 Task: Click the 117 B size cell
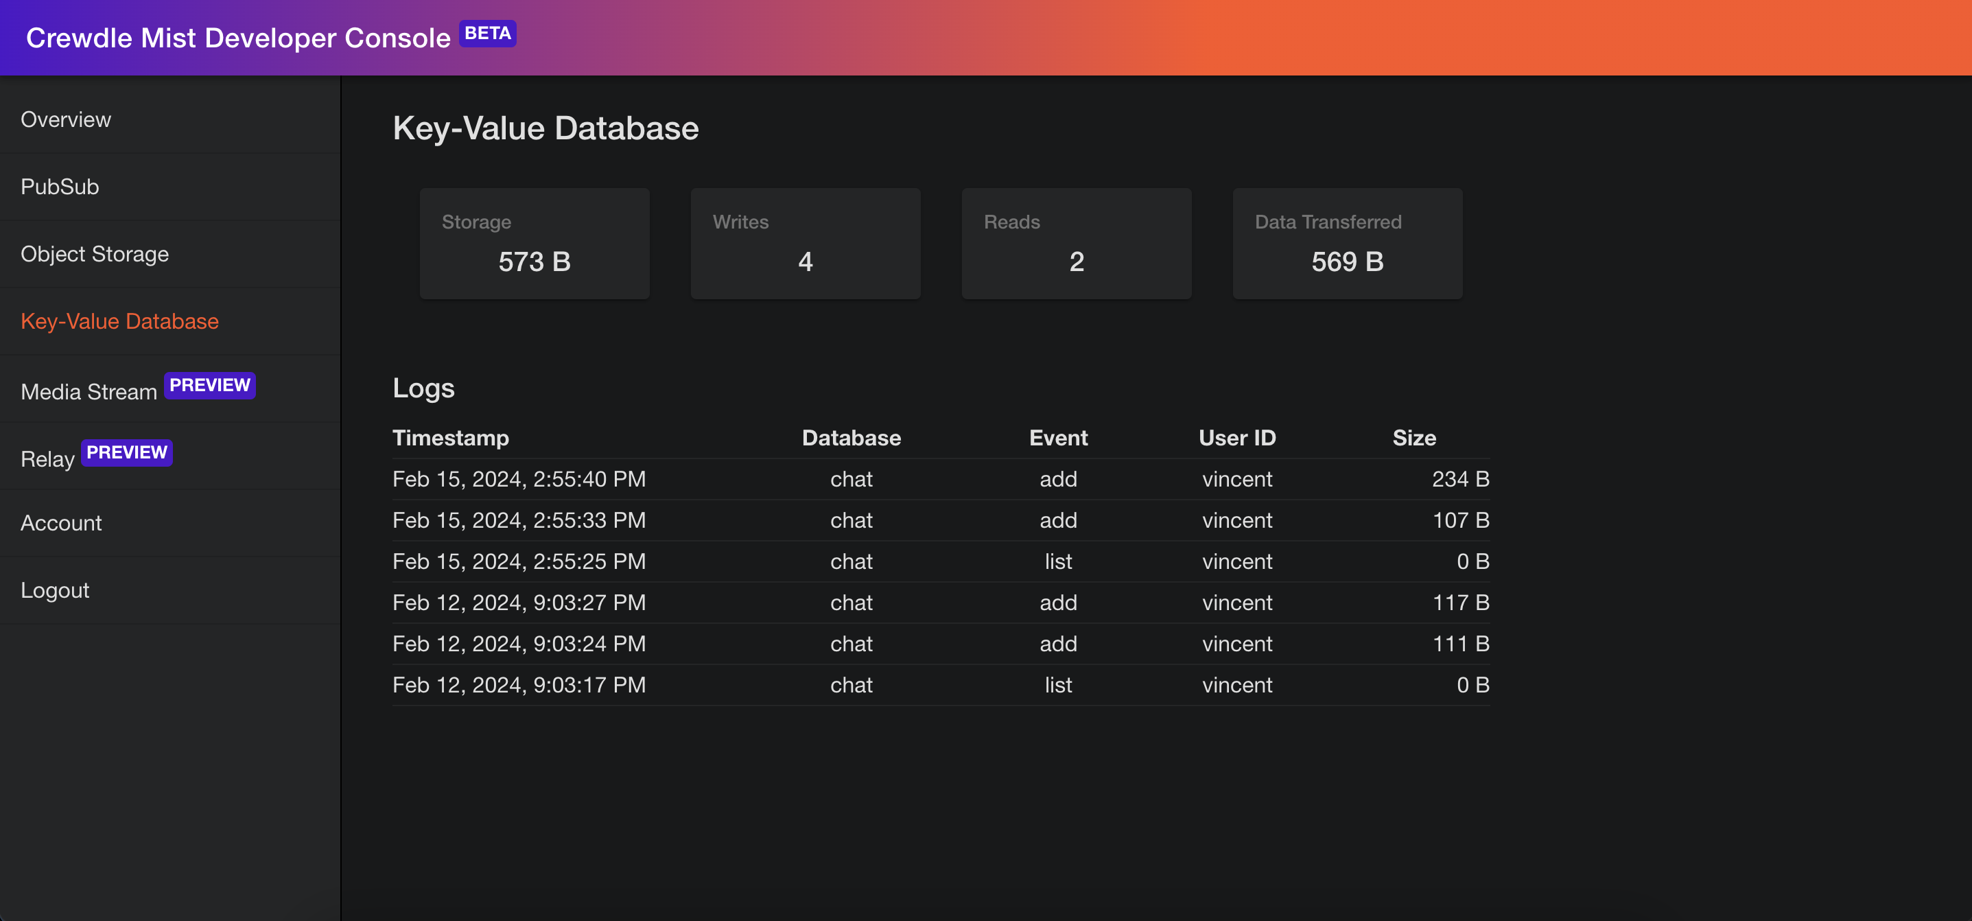[1461, 603]
